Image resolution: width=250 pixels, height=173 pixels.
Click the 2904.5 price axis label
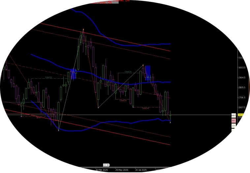coord(242,77)
